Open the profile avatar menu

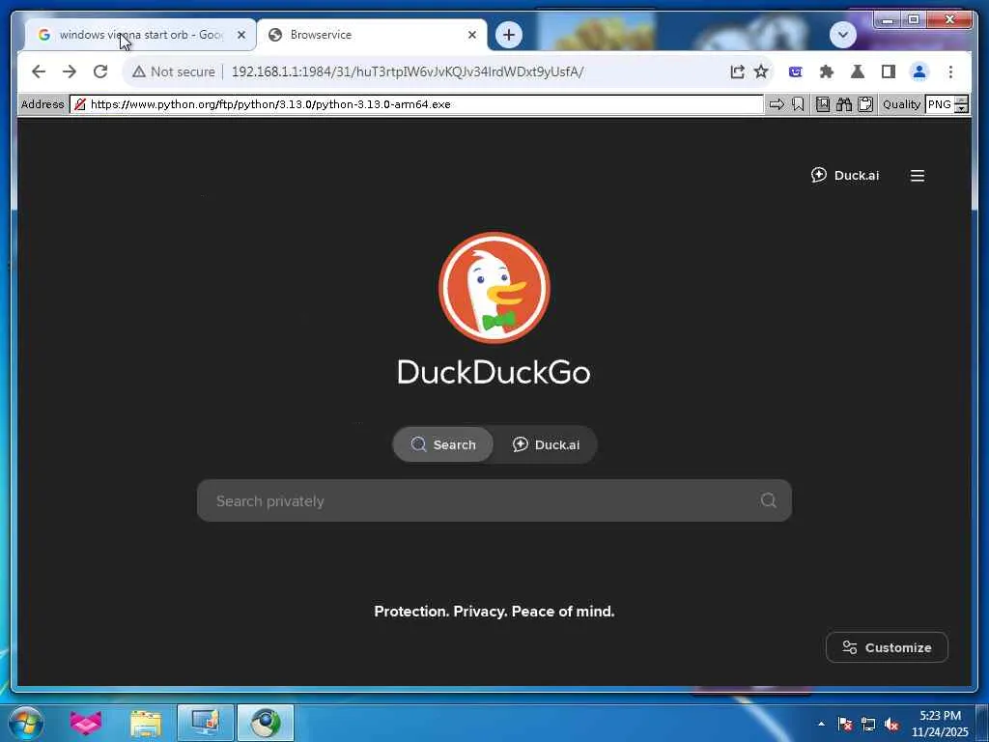point(919,71)
